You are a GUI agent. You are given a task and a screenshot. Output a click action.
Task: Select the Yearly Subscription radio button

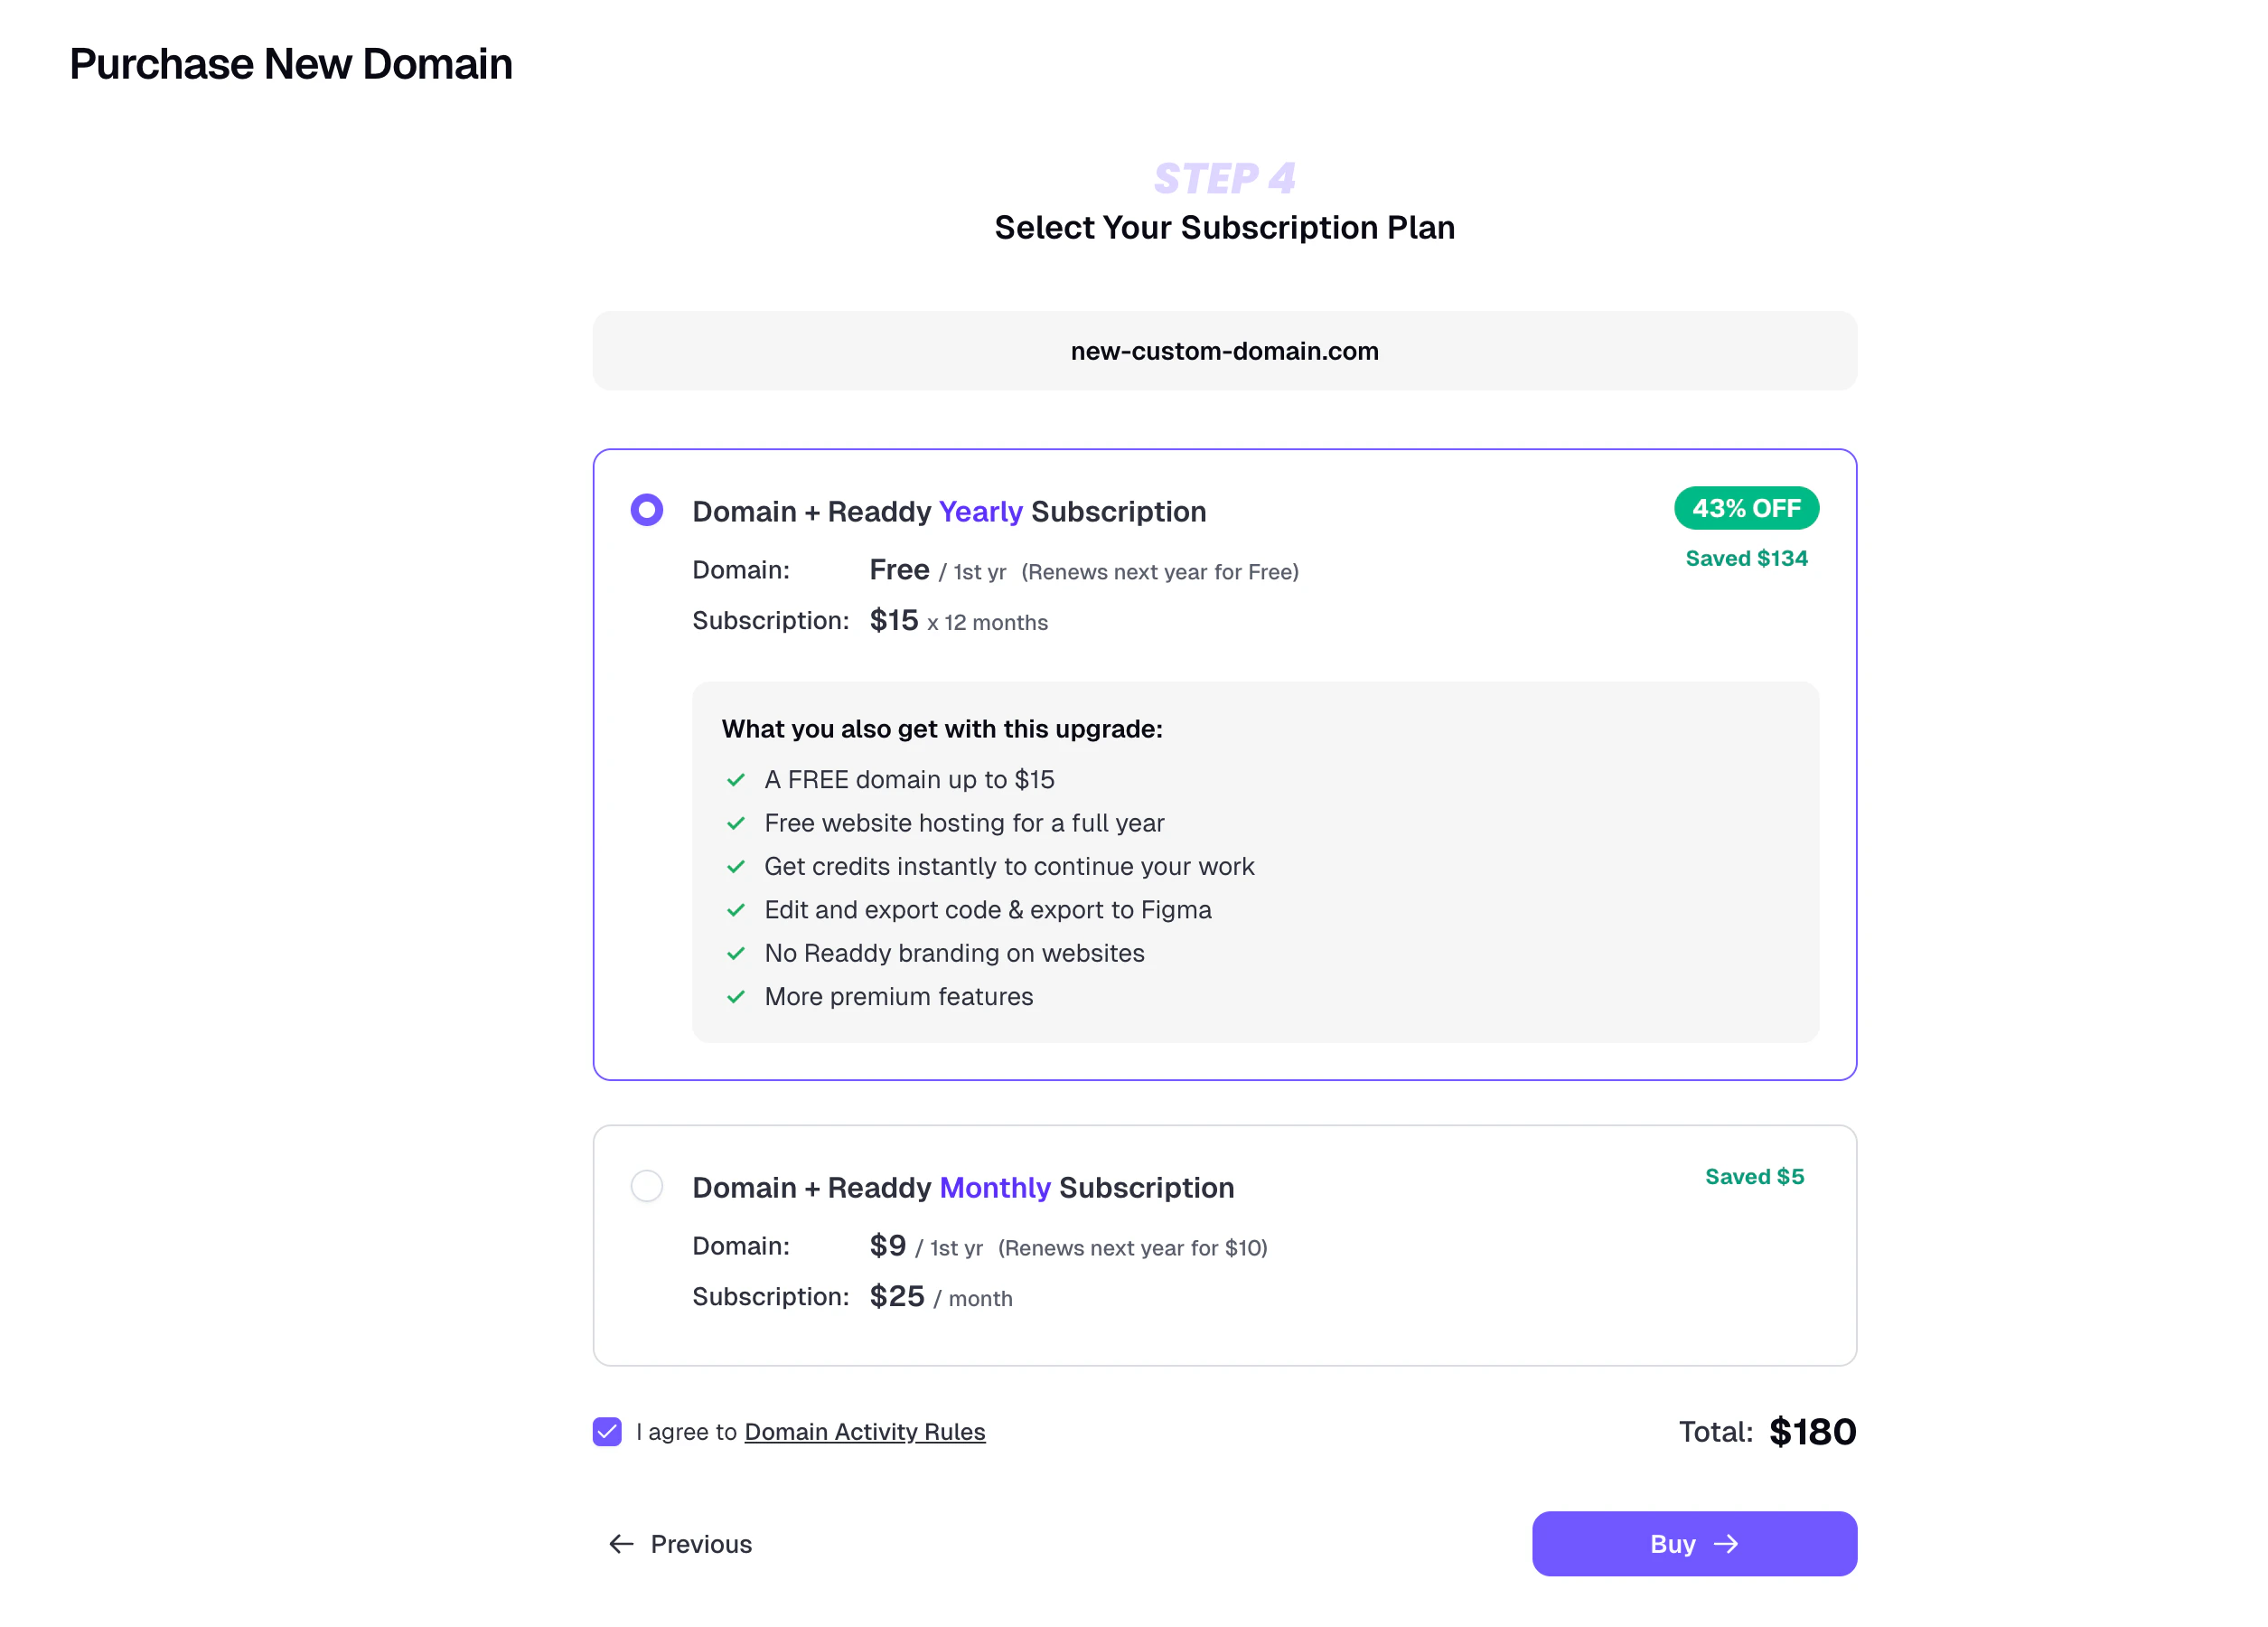646,511
